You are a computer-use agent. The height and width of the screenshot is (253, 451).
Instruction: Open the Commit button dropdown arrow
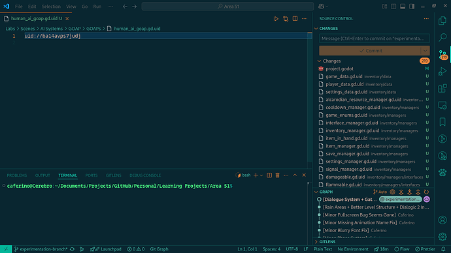coord(425,51)
